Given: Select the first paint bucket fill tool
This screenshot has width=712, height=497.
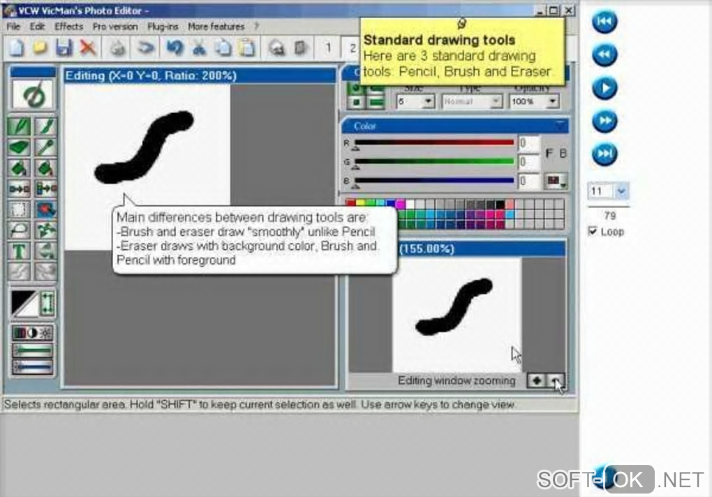Looking at the screenshot, I should (19, 168).
